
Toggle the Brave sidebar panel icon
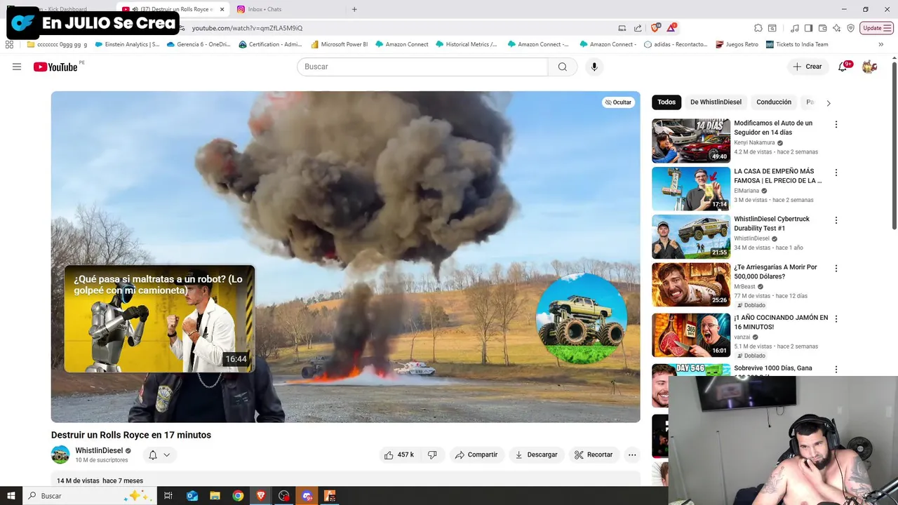click(x=808, y=28)
